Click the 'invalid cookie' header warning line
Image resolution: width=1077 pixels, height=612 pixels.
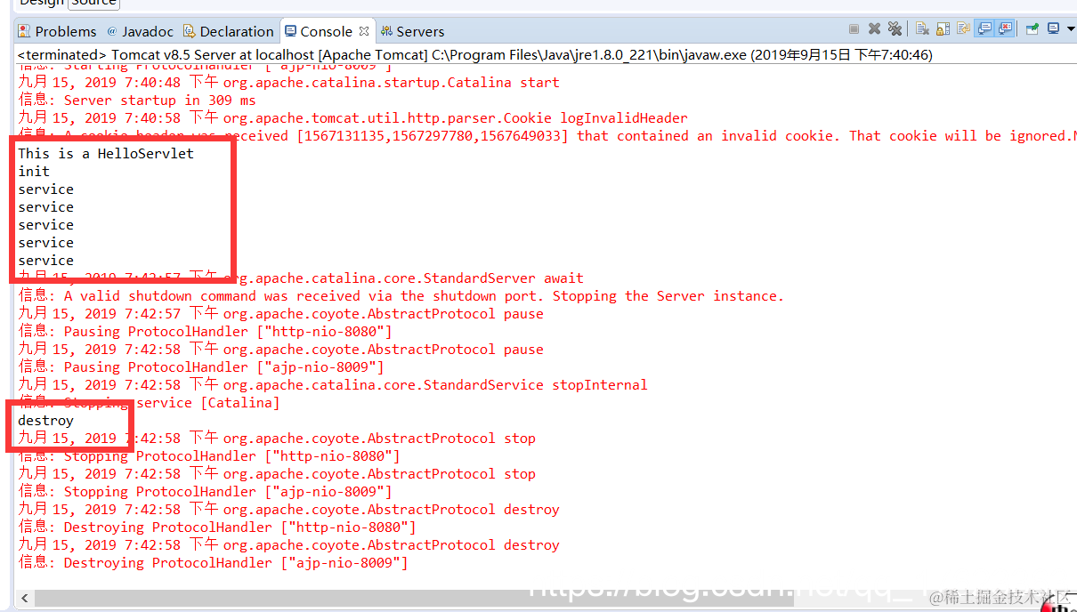(547, 135)
